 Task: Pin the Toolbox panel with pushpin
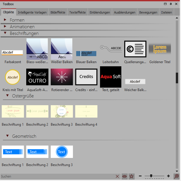171,4
